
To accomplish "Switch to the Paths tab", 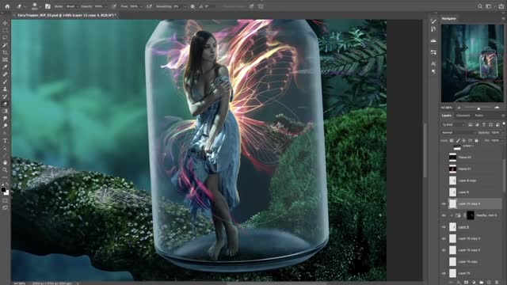I will pyautogui.click(x=478, y=116).
